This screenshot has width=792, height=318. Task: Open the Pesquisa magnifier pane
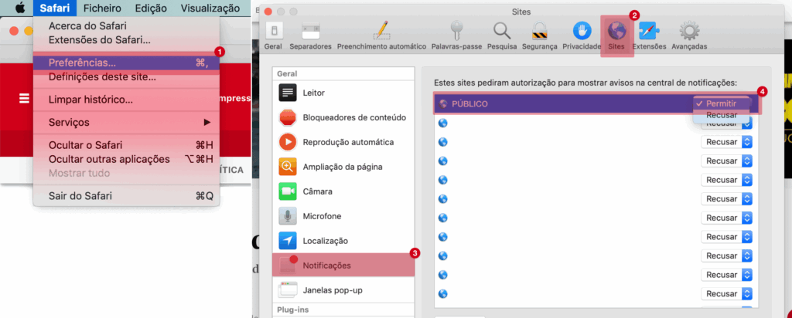click(502, 36)
